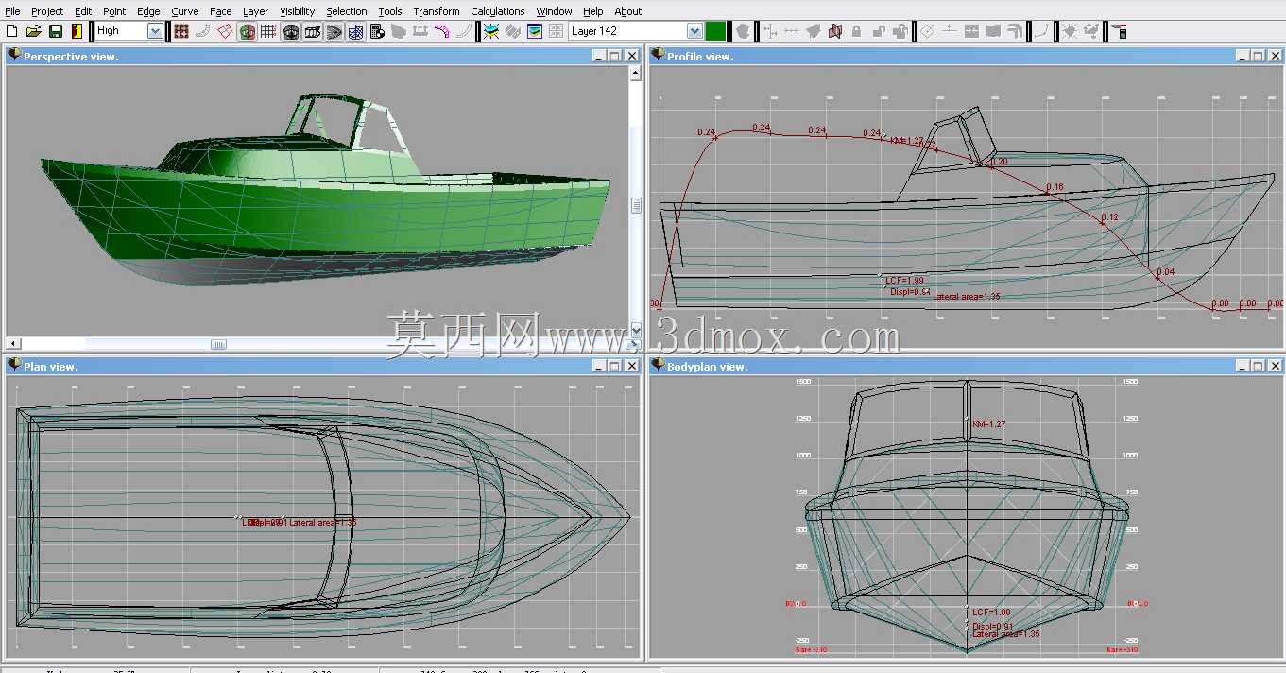Image resolution: width=1286 pixels, height=673 pixels.
Task: Open the Tools menu
Action: click(390, 11)
